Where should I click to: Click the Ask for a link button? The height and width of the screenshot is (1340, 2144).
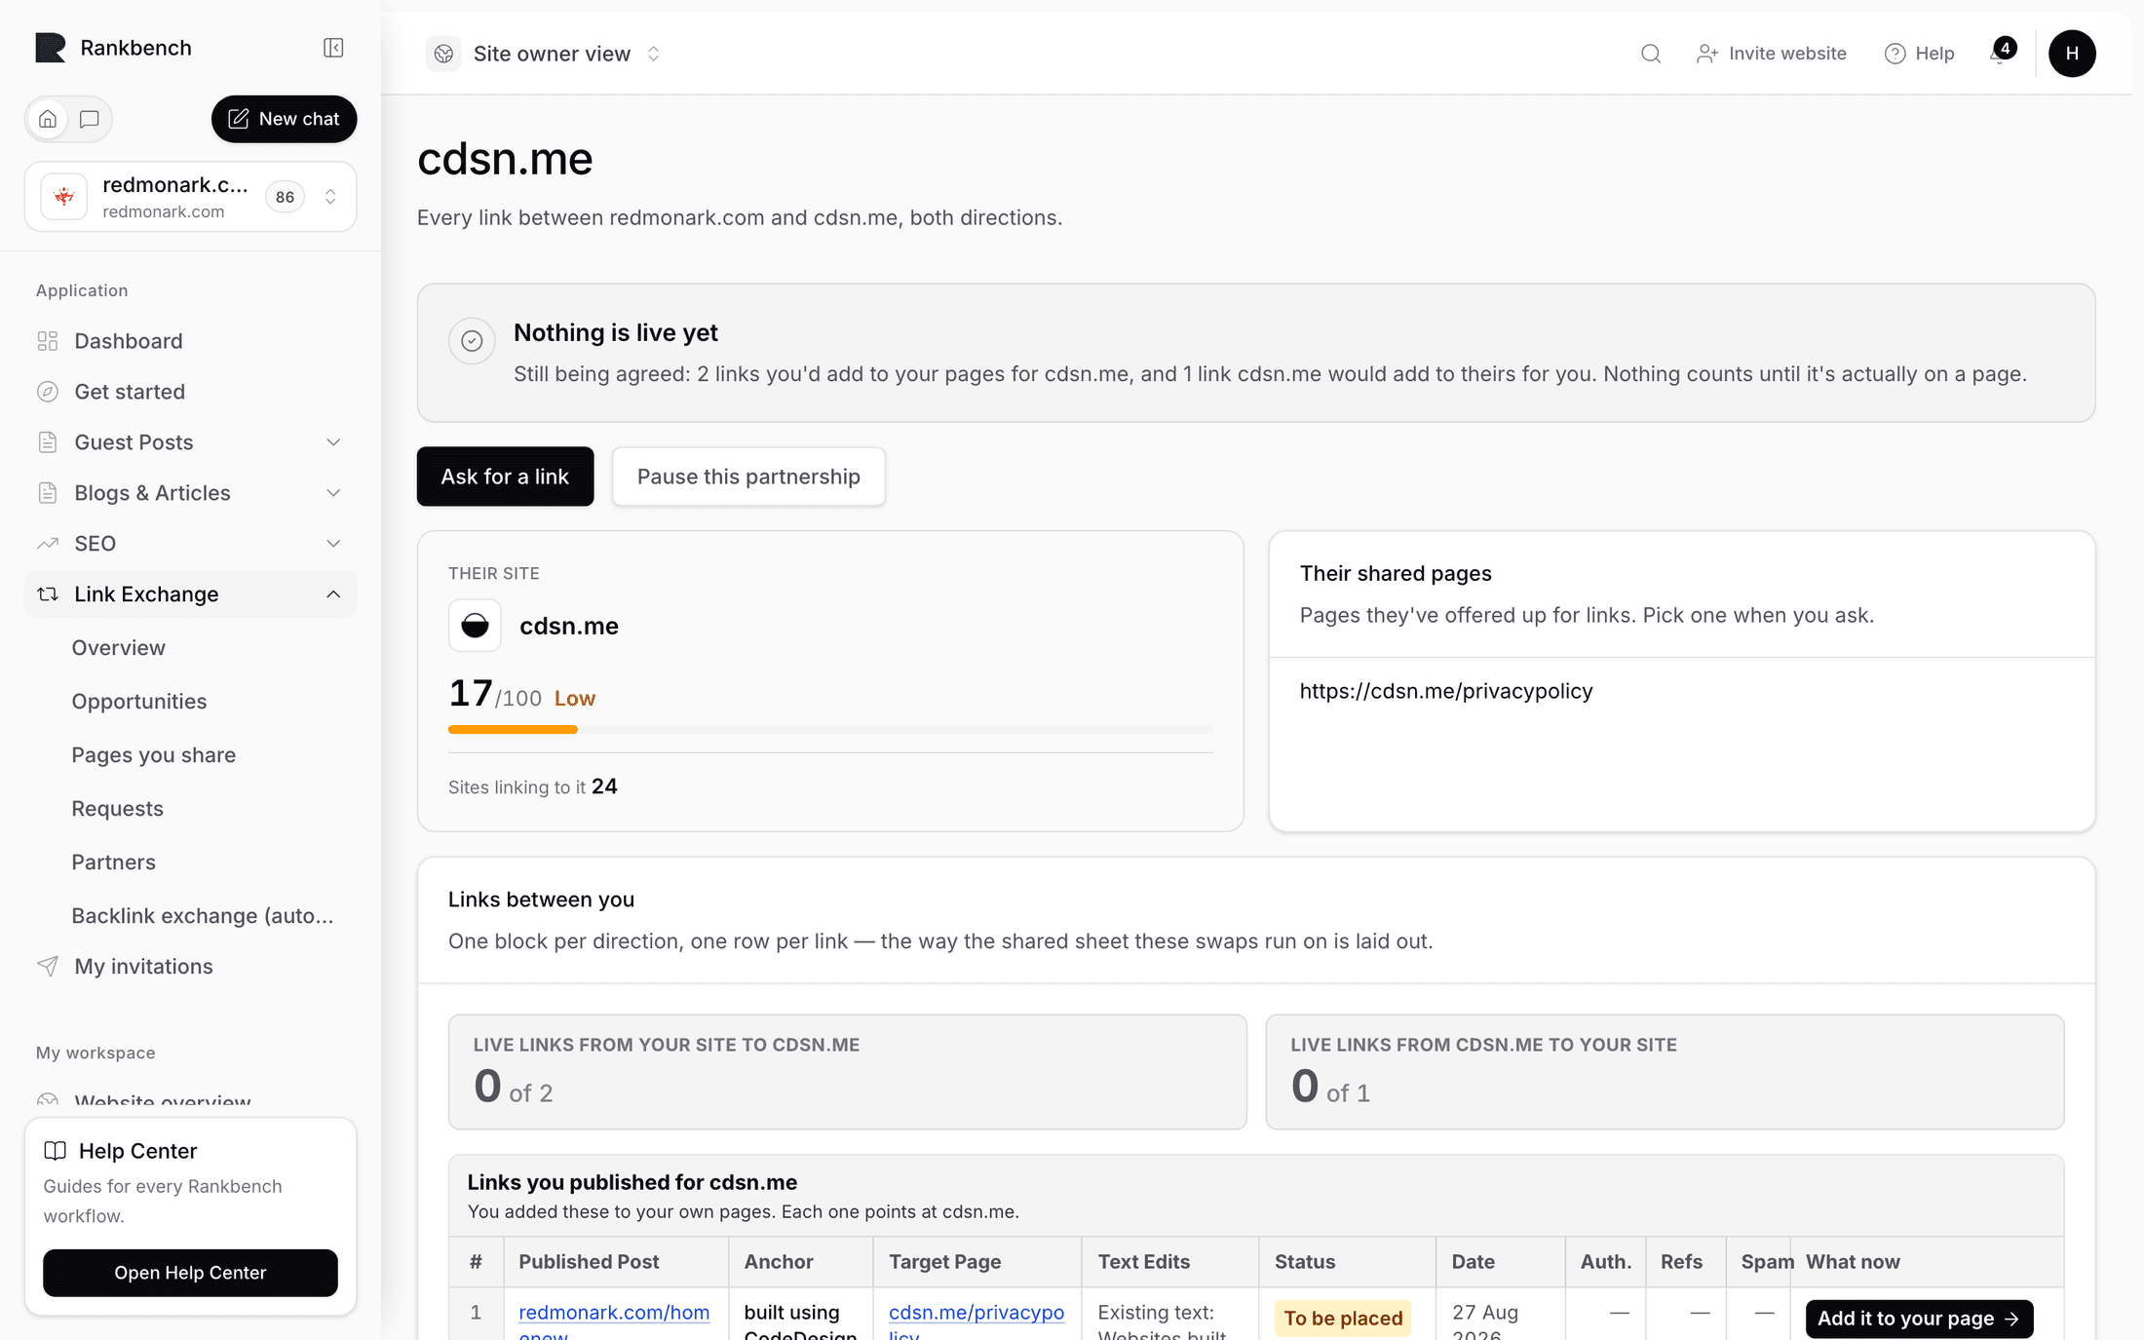pos(505,477)
